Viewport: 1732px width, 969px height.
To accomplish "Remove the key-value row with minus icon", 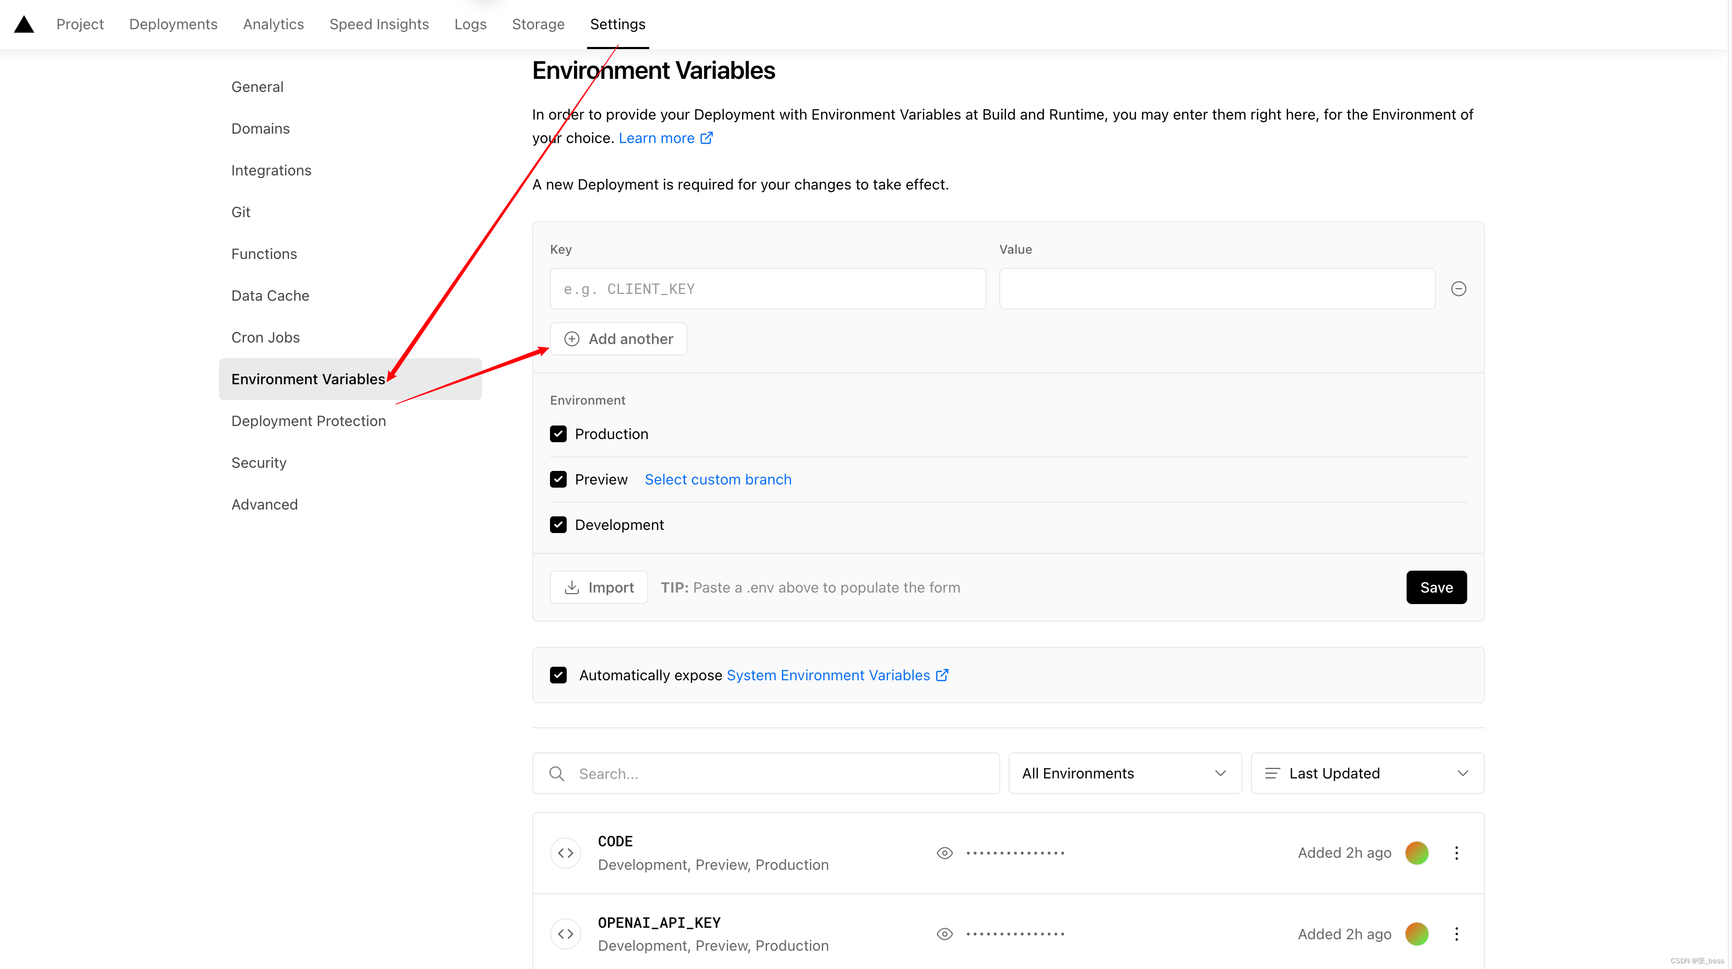I will (1458, 289).
